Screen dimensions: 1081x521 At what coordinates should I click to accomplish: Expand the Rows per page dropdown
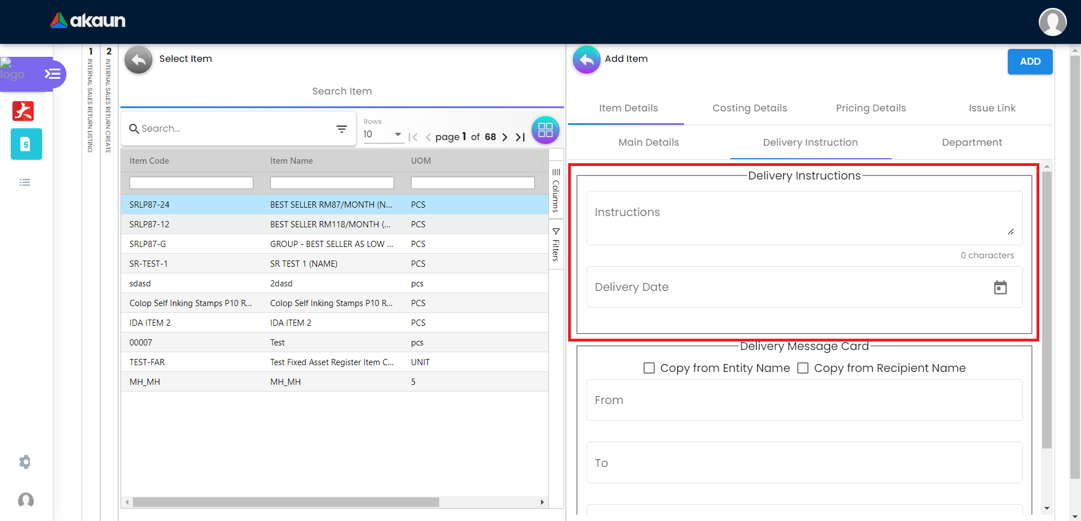click(383, 134)
